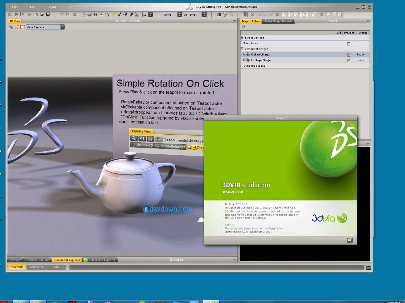
Task: Open the XZ plane dropdown
Action: pos(151,14)
